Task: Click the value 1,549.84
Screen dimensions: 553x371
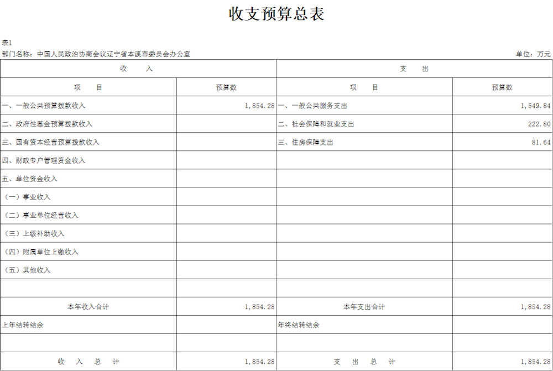Action: (x=535, y=106)
